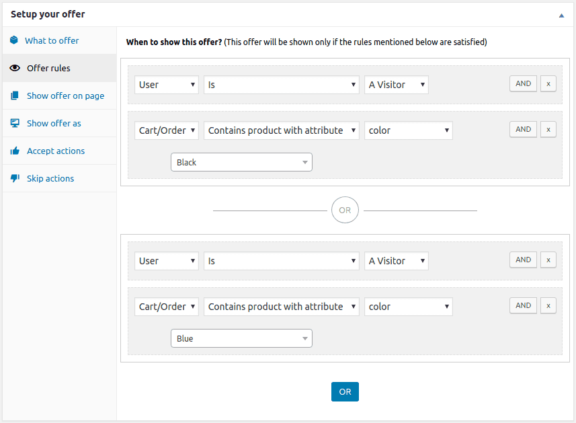Open the Black attribute value dropdown
The image size is (576, 423).
click(x=241, y=162)
